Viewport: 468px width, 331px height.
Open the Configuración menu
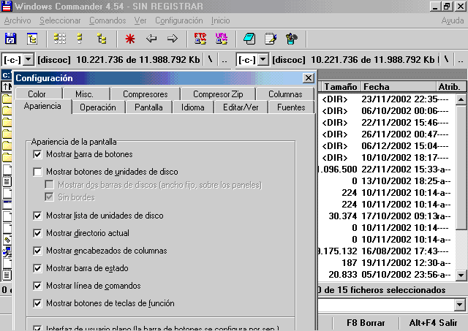pyautogui.click(x=178, y=20)
